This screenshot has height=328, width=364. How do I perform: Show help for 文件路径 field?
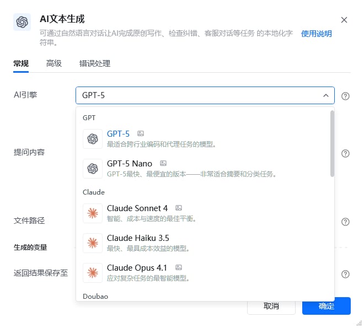coord(345,222)
